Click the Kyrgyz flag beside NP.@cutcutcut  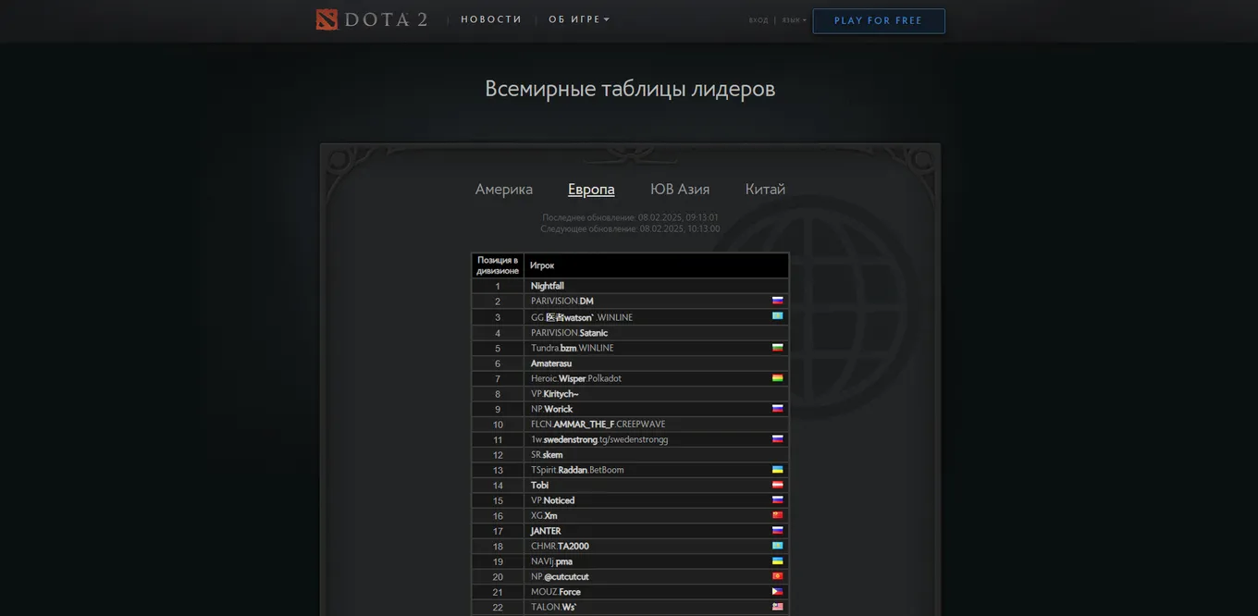click(778, 576)
